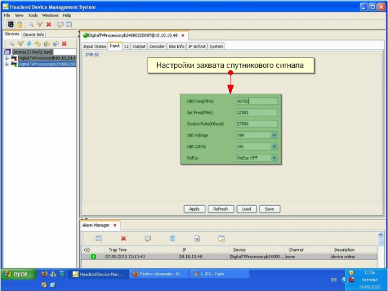Switch to 1.JPG - Paint in taskbar
This screenshot has height=291, width=388.
click(x=220, y=274)
